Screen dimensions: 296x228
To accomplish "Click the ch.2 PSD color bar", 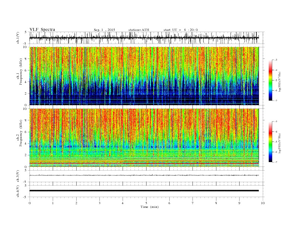I will [271, 142].
